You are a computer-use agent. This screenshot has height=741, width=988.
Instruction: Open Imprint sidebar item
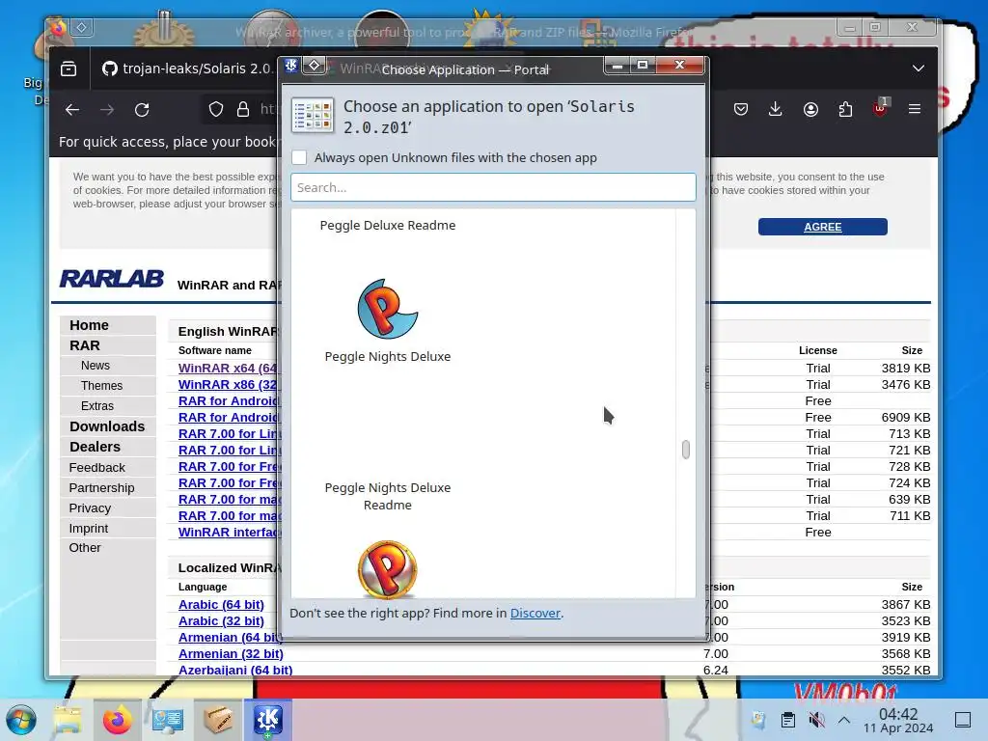pos(88,528)
